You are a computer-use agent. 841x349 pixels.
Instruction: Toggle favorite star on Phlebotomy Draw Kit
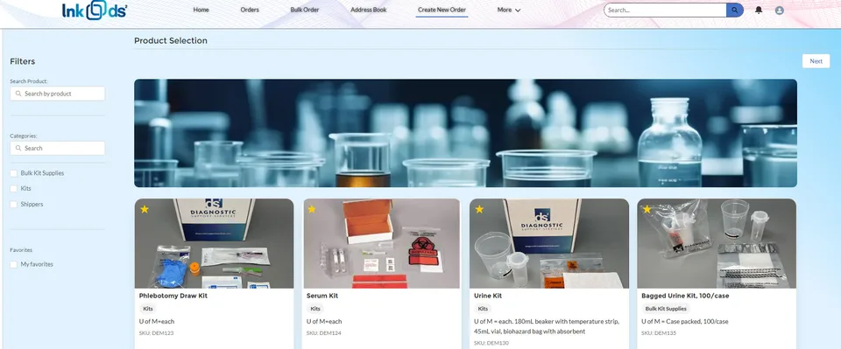(145, 209)
